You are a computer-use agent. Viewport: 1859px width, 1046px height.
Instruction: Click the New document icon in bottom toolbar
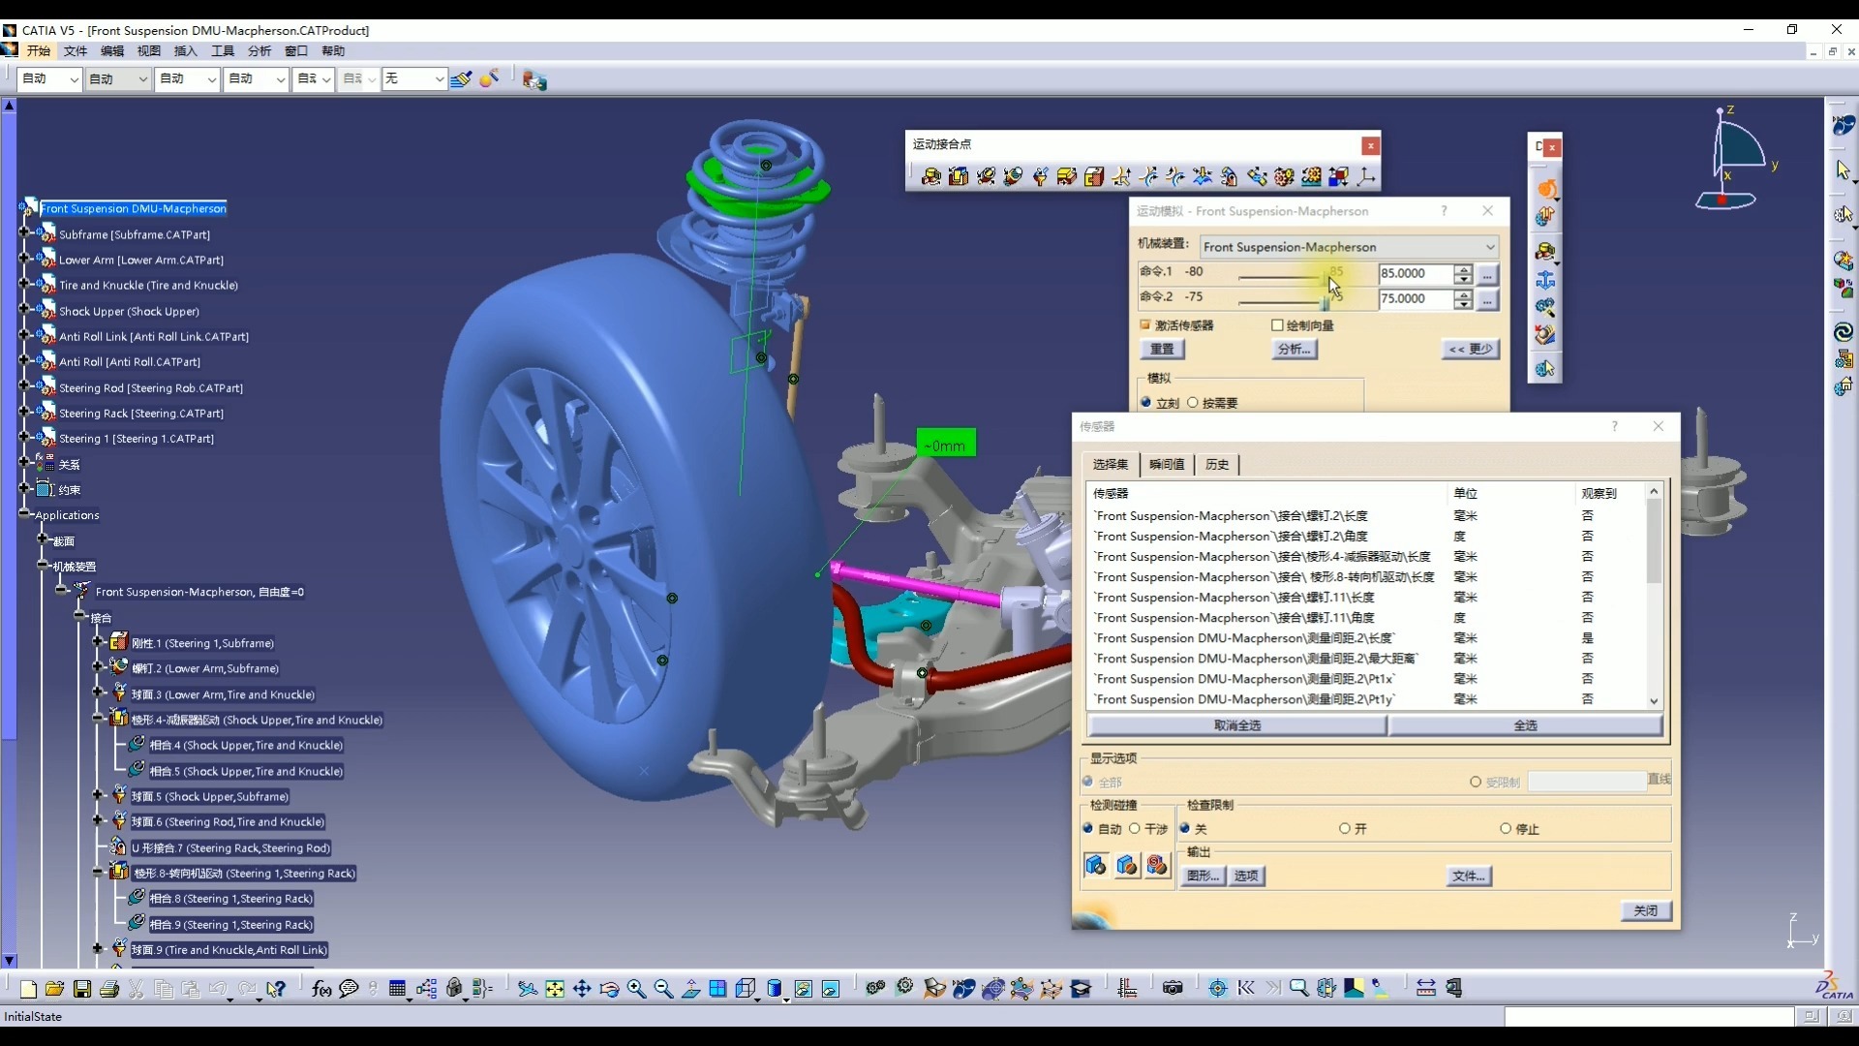pyautogui.click(x=28, y=989)
